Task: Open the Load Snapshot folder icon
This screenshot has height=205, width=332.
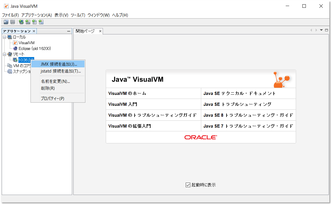Action: [6, 22]
